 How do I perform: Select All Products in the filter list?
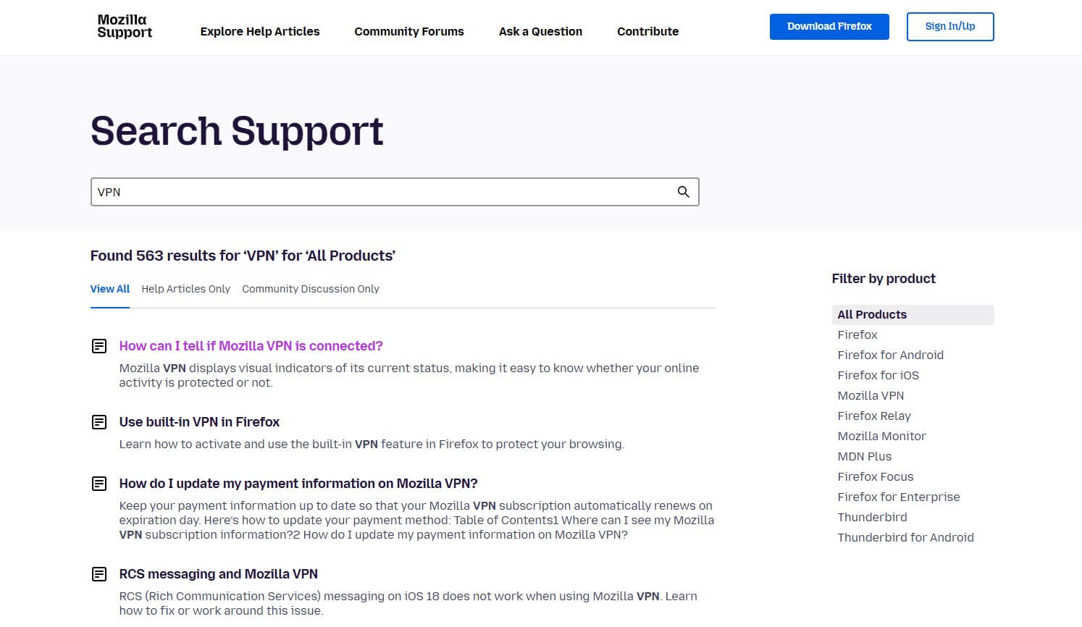tap(871, 314)
